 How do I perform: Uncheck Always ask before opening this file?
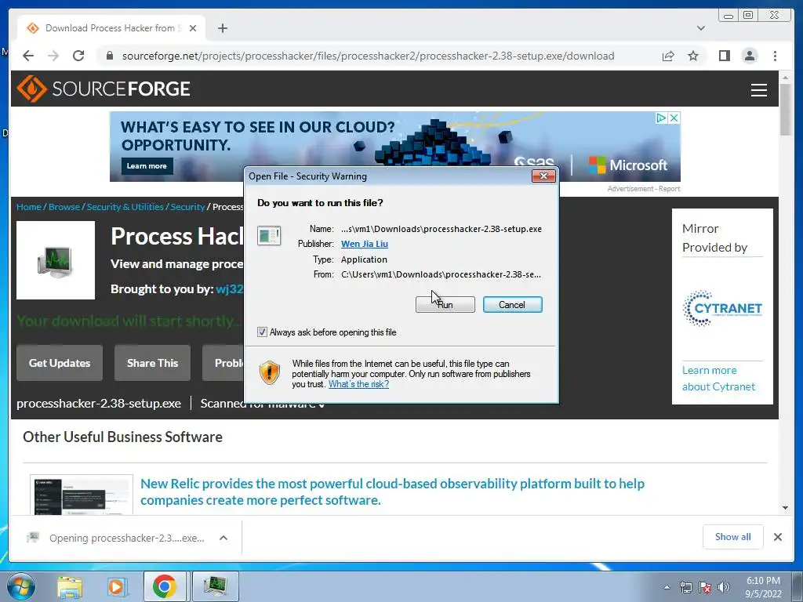pyautogui.click(x=262, y=332)
